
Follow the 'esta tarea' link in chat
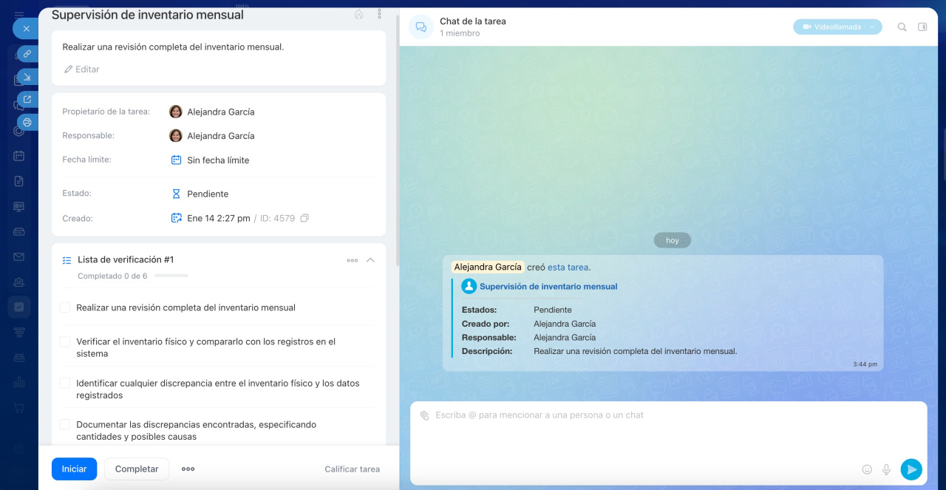pyautogui.click(x=568, y=268)
